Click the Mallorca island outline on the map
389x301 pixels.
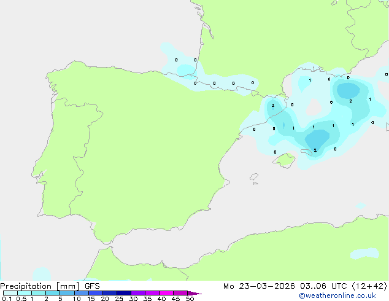click(x=285, y=160)
